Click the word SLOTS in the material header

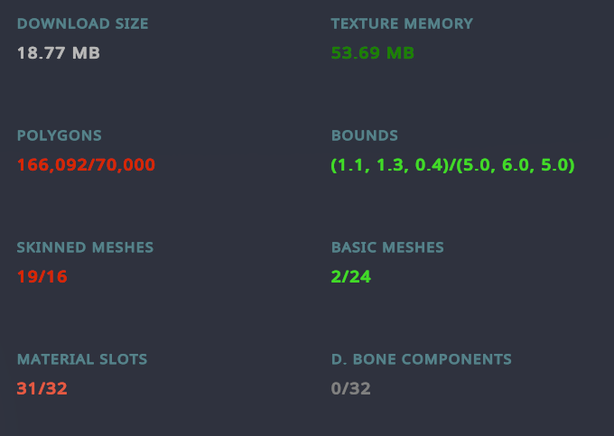(124, 359)
